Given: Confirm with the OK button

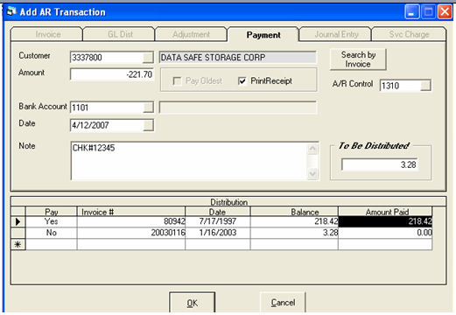Looking at the screenshot, I should 193,303.
